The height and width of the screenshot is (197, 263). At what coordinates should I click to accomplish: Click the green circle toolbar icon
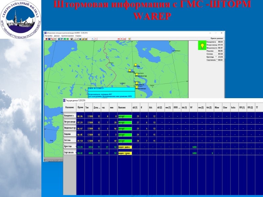tap(68, 39)
